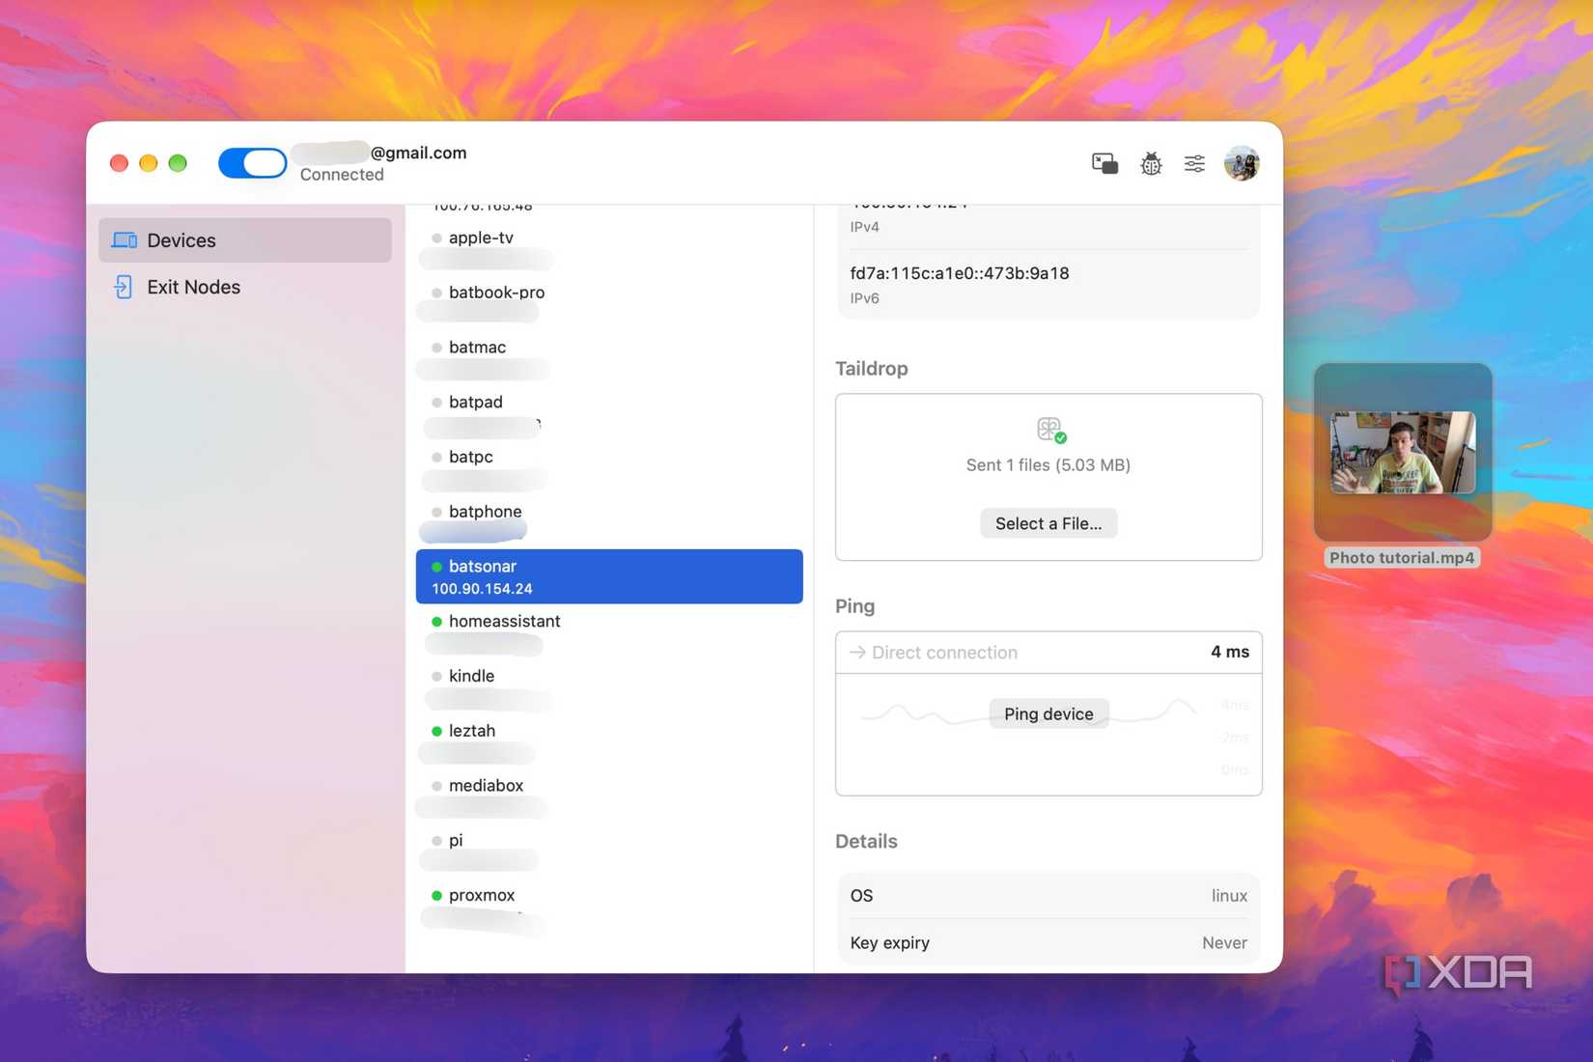Click the green zoom window button
Screen dimensions: 1593x1062
pos(178,163)
